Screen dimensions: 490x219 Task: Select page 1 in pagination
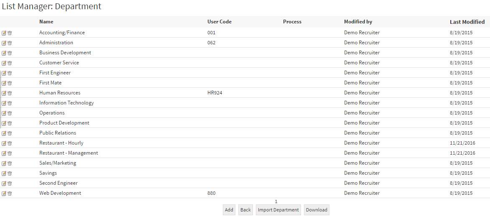276,201
